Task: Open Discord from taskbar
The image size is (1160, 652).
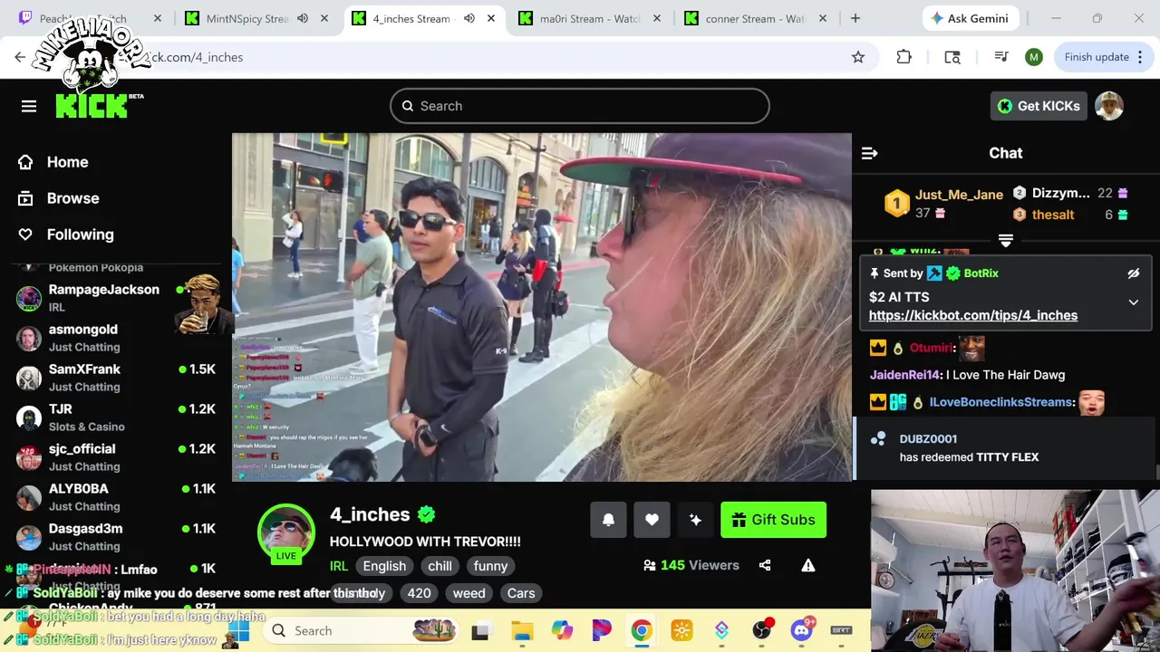Action: (x=801, y=631)
